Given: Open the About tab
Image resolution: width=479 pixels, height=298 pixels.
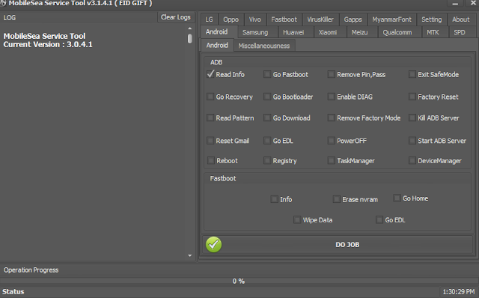Looking at the screenshot, I should tap(461, 19).
